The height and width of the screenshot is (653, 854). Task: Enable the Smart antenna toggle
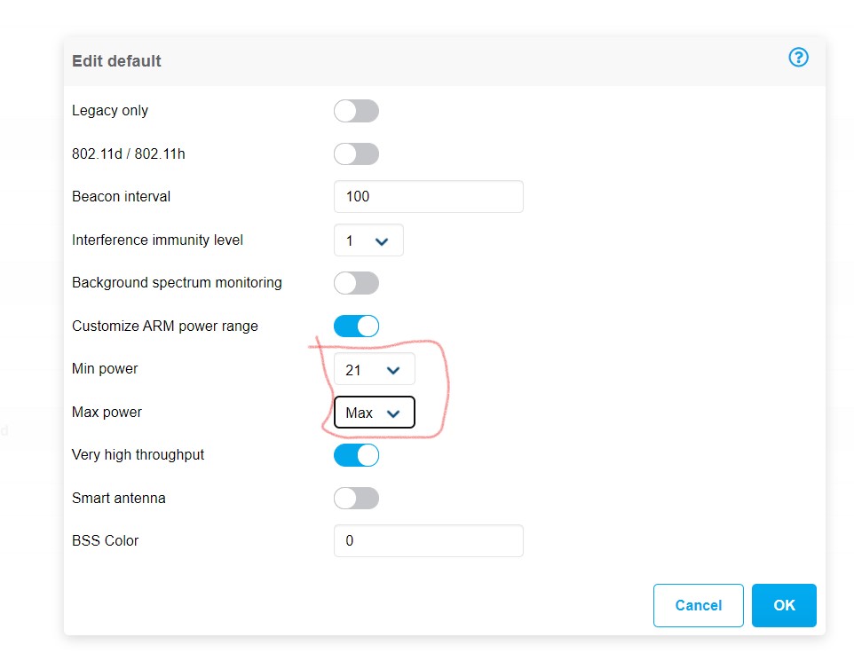click(356, 498)
